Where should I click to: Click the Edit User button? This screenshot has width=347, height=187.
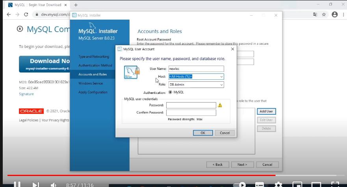266,120
